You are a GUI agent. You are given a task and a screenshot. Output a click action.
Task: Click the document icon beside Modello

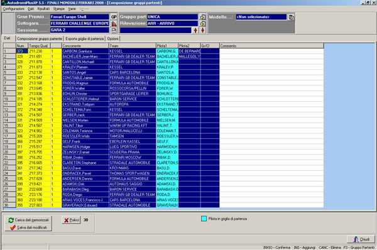pos(292,18)
